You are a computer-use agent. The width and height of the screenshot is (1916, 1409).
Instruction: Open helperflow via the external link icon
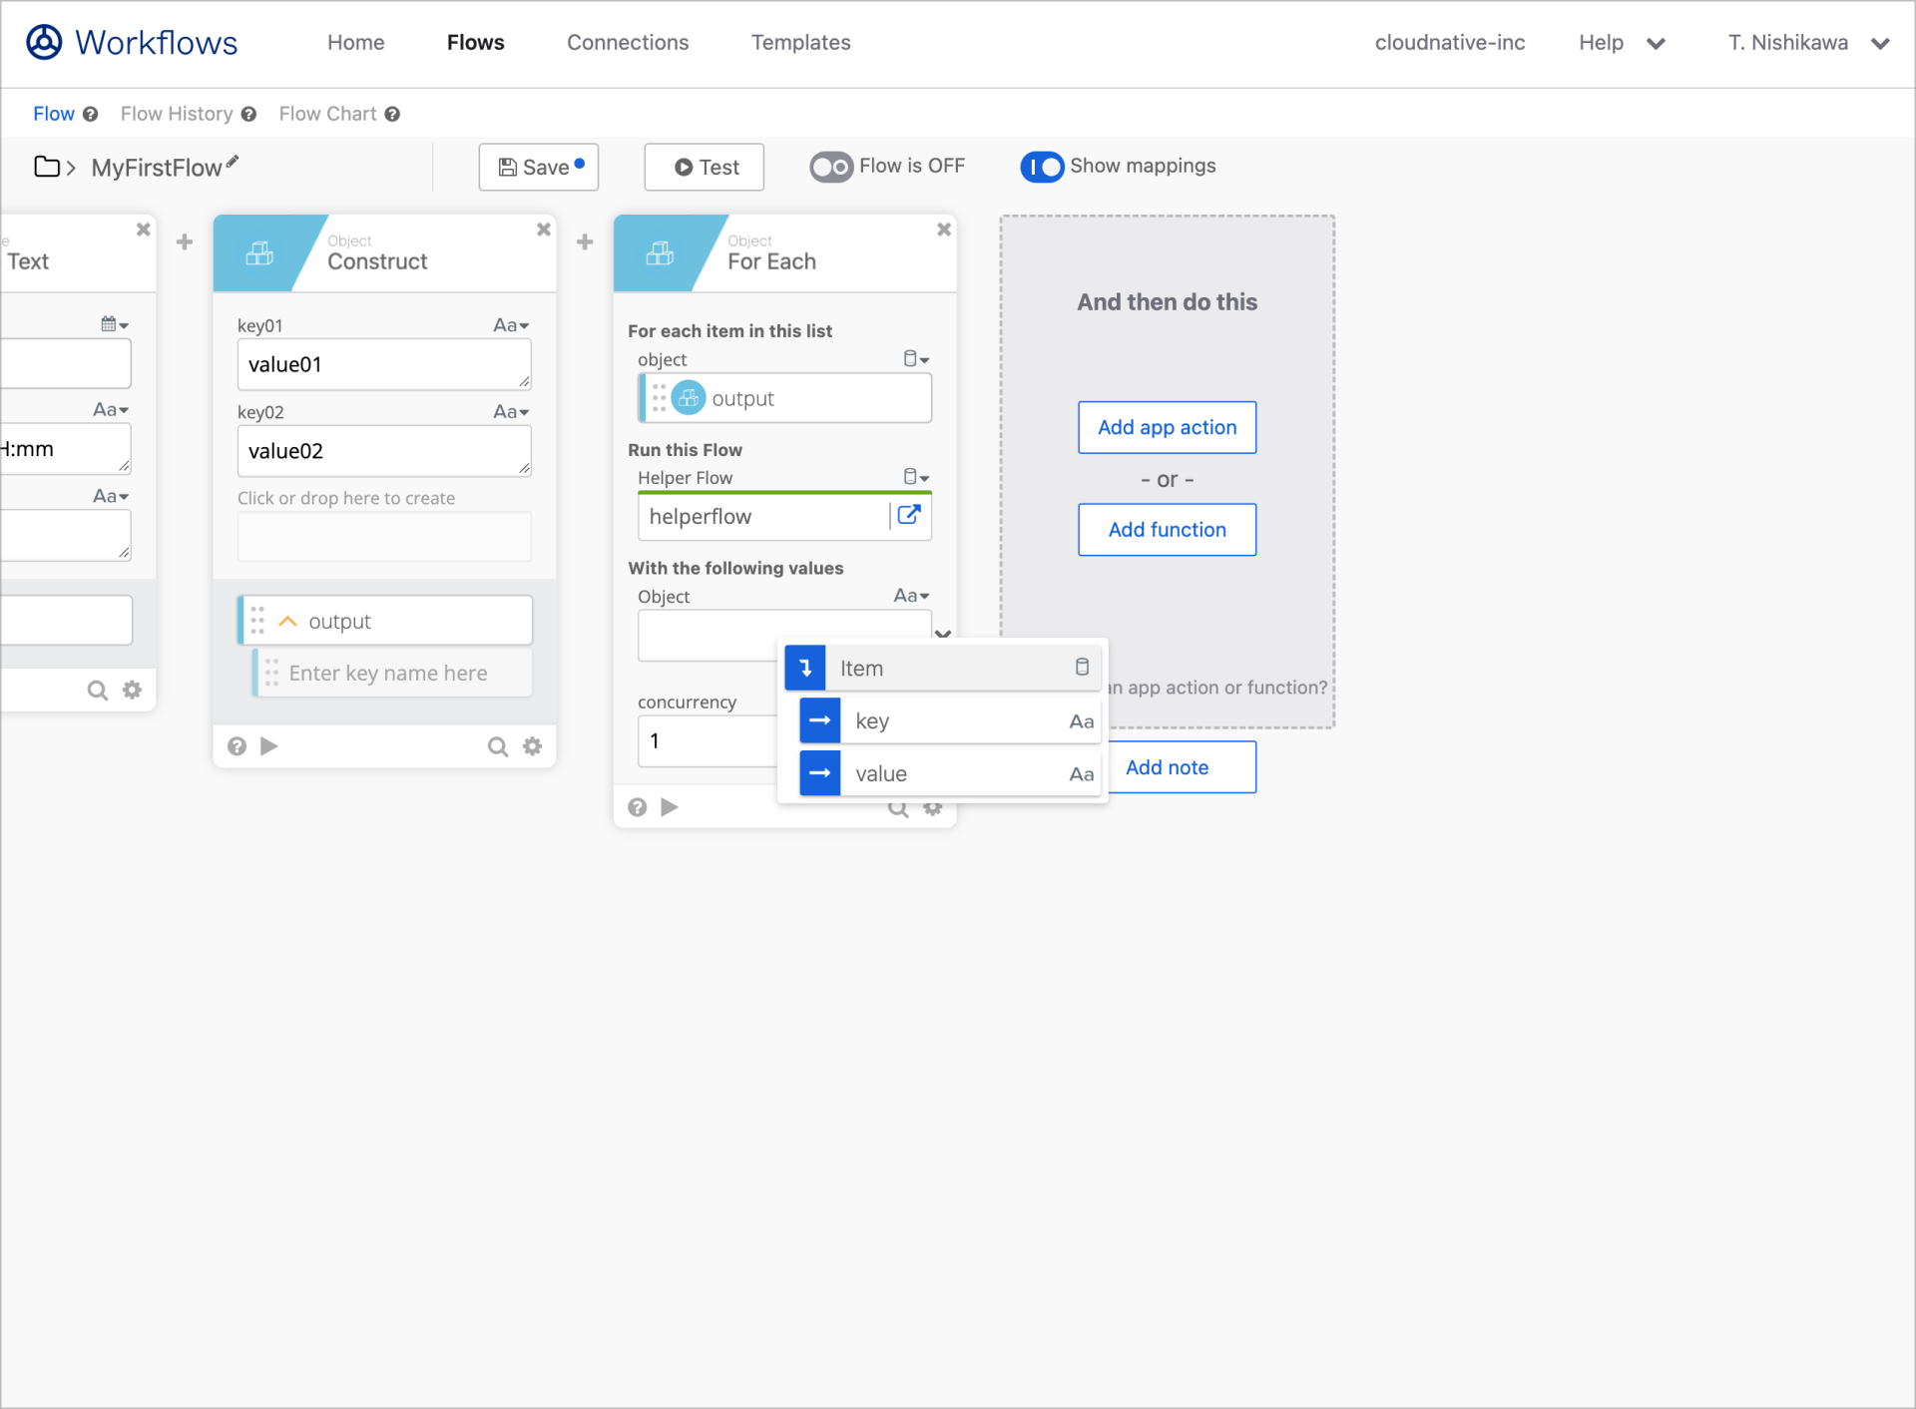[x=909, y=515]
